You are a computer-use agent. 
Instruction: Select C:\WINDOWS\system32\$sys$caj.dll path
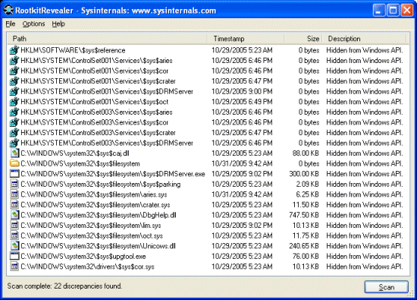(75, 153)
